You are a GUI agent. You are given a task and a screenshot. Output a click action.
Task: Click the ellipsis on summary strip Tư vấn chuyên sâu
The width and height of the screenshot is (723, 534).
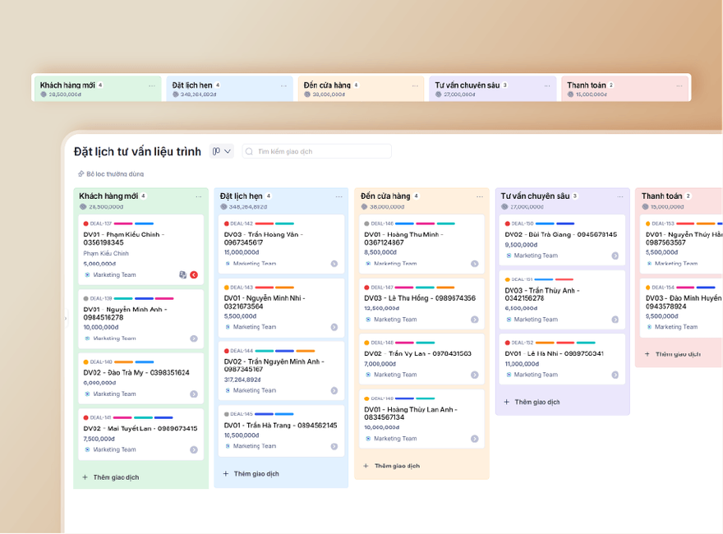[x=547, y=85]
